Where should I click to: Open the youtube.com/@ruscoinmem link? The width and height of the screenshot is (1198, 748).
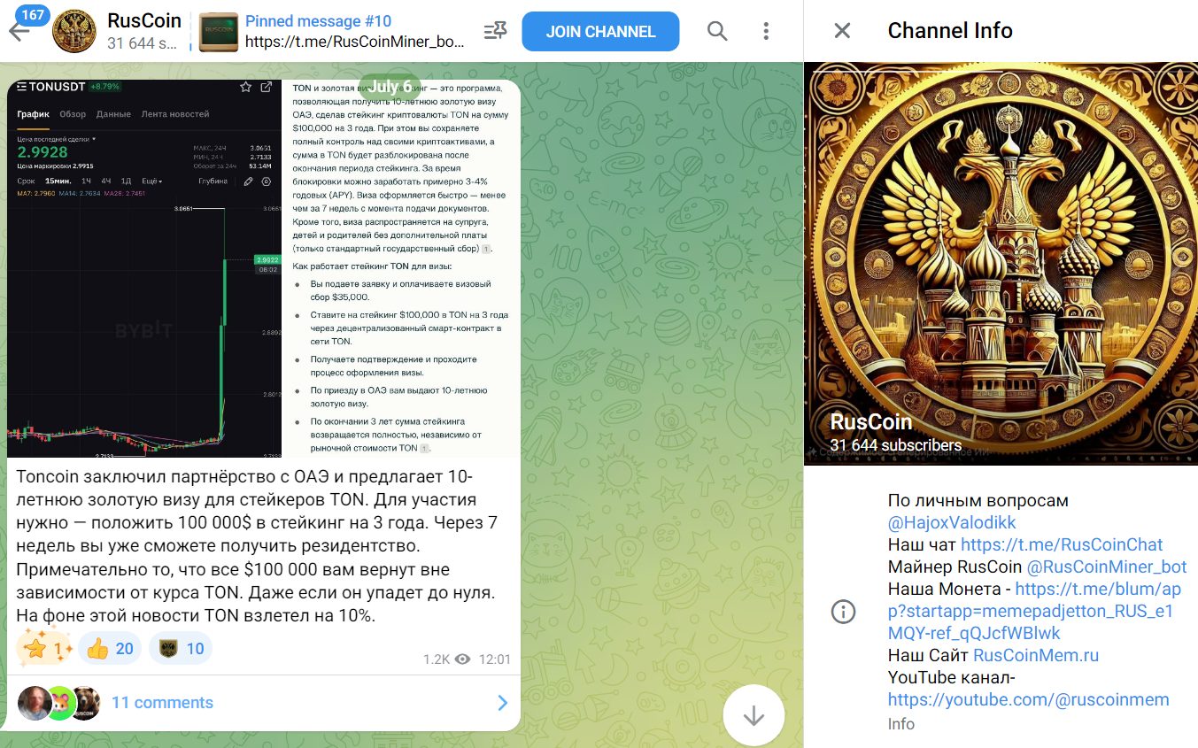click(1029, 699)
